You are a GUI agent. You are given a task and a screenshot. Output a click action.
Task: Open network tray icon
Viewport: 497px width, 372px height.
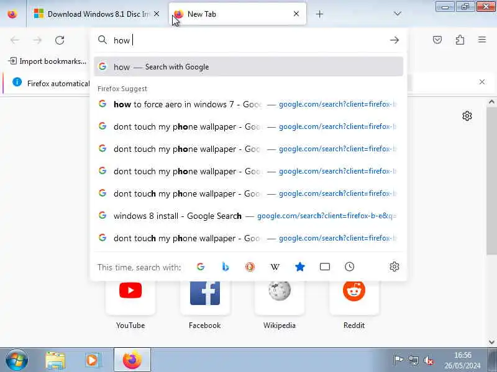[x=413, y=360]
